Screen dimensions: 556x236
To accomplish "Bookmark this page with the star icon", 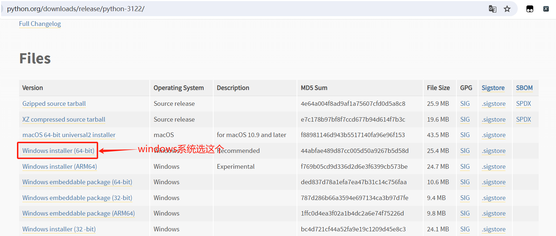I will click(x=507, y=9).
